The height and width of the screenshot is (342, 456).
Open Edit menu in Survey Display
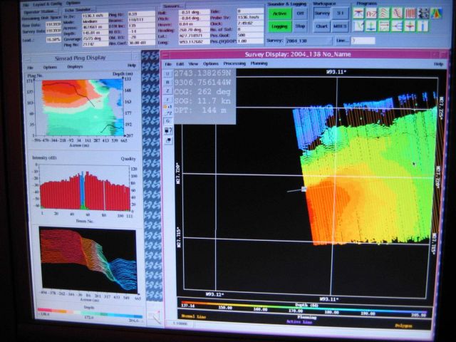[x=180, y=63]
